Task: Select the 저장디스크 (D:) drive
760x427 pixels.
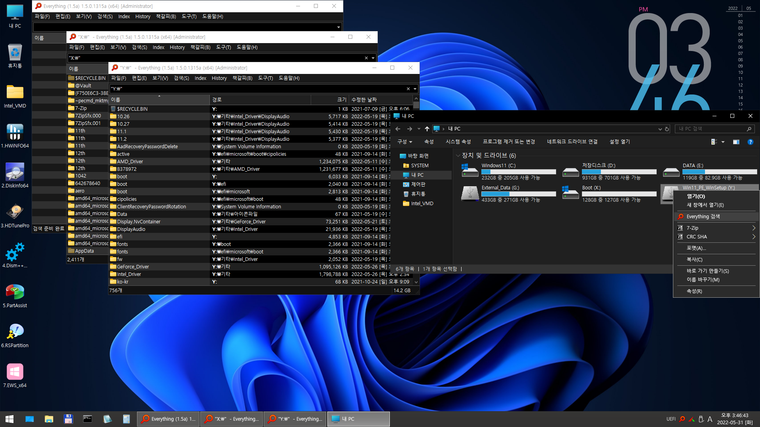Action: [x=610, y=172]
